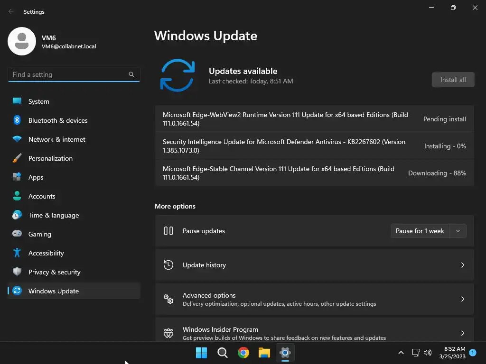Click the Gaming label in sidebar
The width and height of the screenshot is (486, 364).
tap(40, 234)
